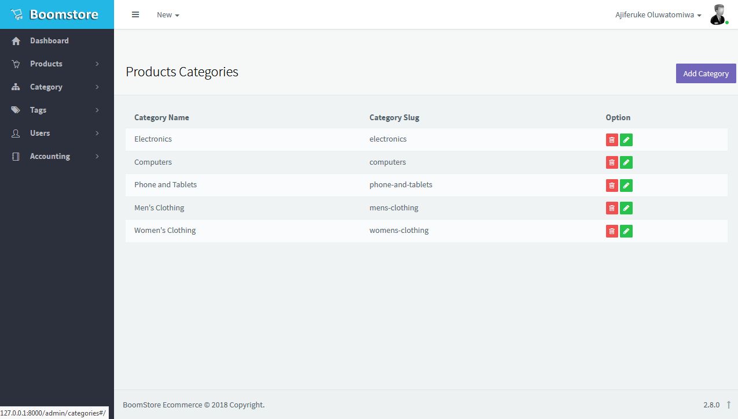Image resolution: width=738 pixels, height=419 pixels.
Task: Click the Boomstore cart logo icon
Action: tap(16, 14)
